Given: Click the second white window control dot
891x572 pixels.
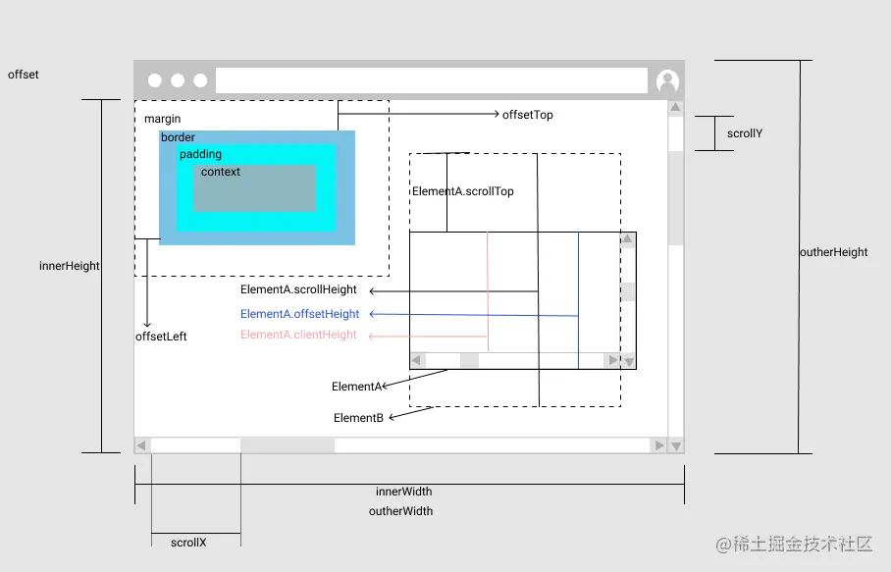Looking at the screenshot, I should (x=178, y=80).
